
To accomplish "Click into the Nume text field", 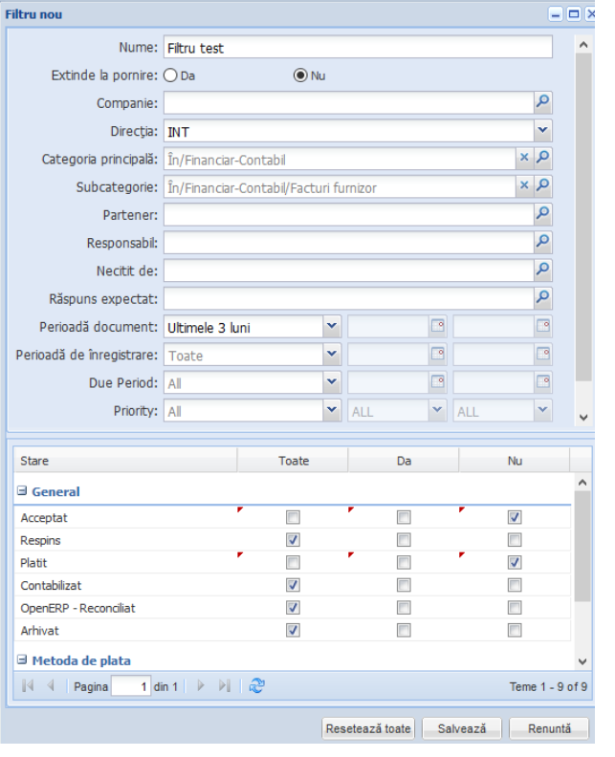I will coord(358,48).
